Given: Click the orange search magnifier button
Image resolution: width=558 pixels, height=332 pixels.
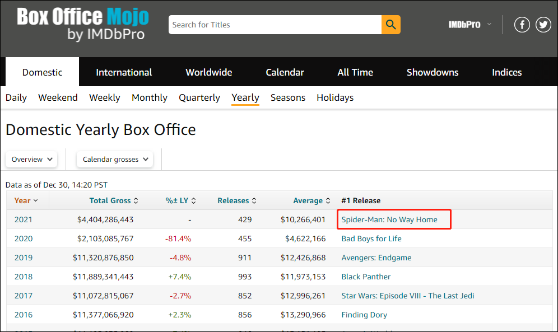Looking at the screenshot, I should point(390,25).
